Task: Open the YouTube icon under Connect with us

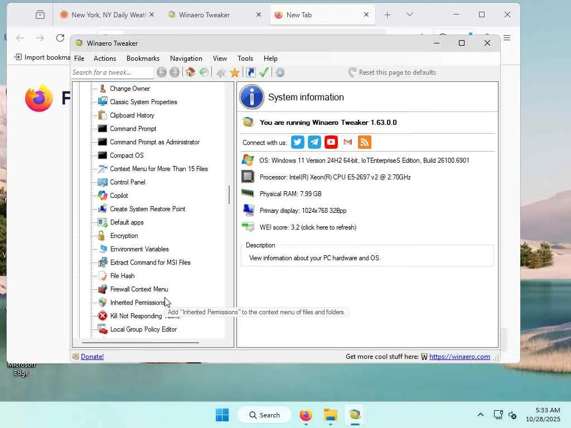Action: coord(331,142)
